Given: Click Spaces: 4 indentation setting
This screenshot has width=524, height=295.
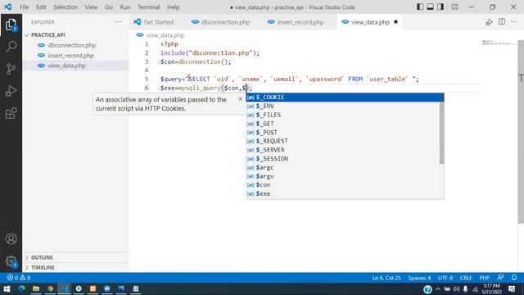Looking at the screenshot, I should click(419, 278).
